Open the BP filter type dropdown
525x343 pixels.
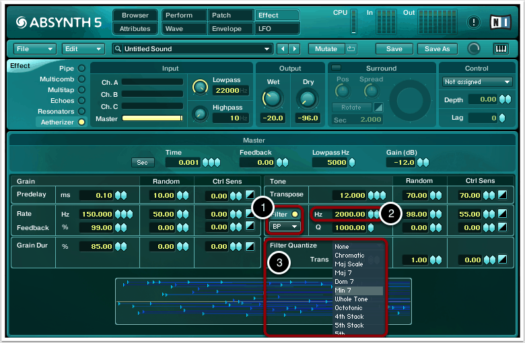pyautogui.click(x=285, y=227)
